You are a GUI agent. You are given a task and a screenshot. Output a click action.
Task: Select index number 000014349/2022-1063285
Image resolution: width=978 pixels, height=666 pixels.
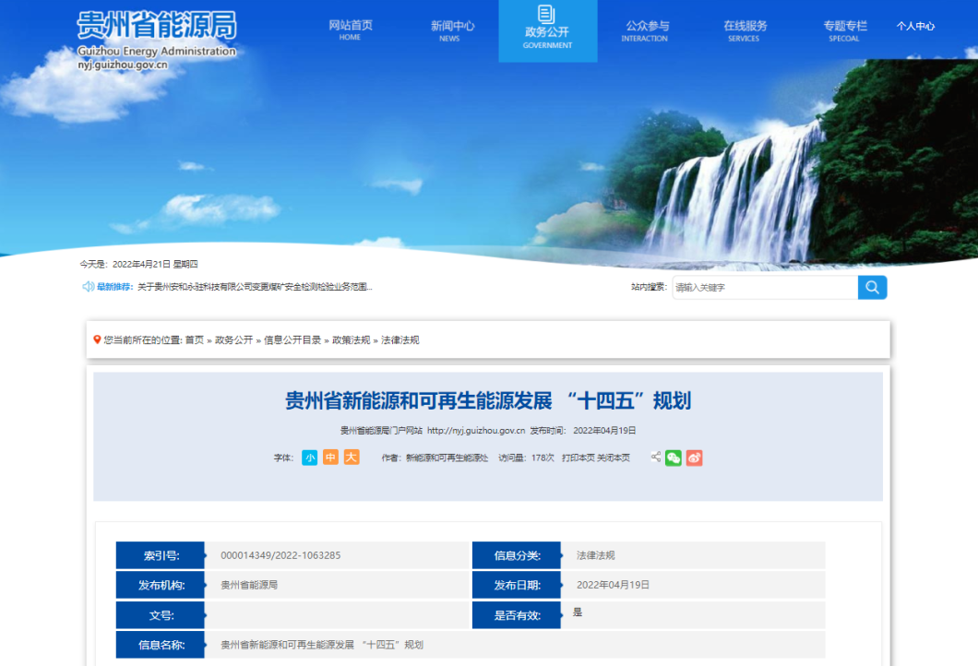click(x=280, y=555)
